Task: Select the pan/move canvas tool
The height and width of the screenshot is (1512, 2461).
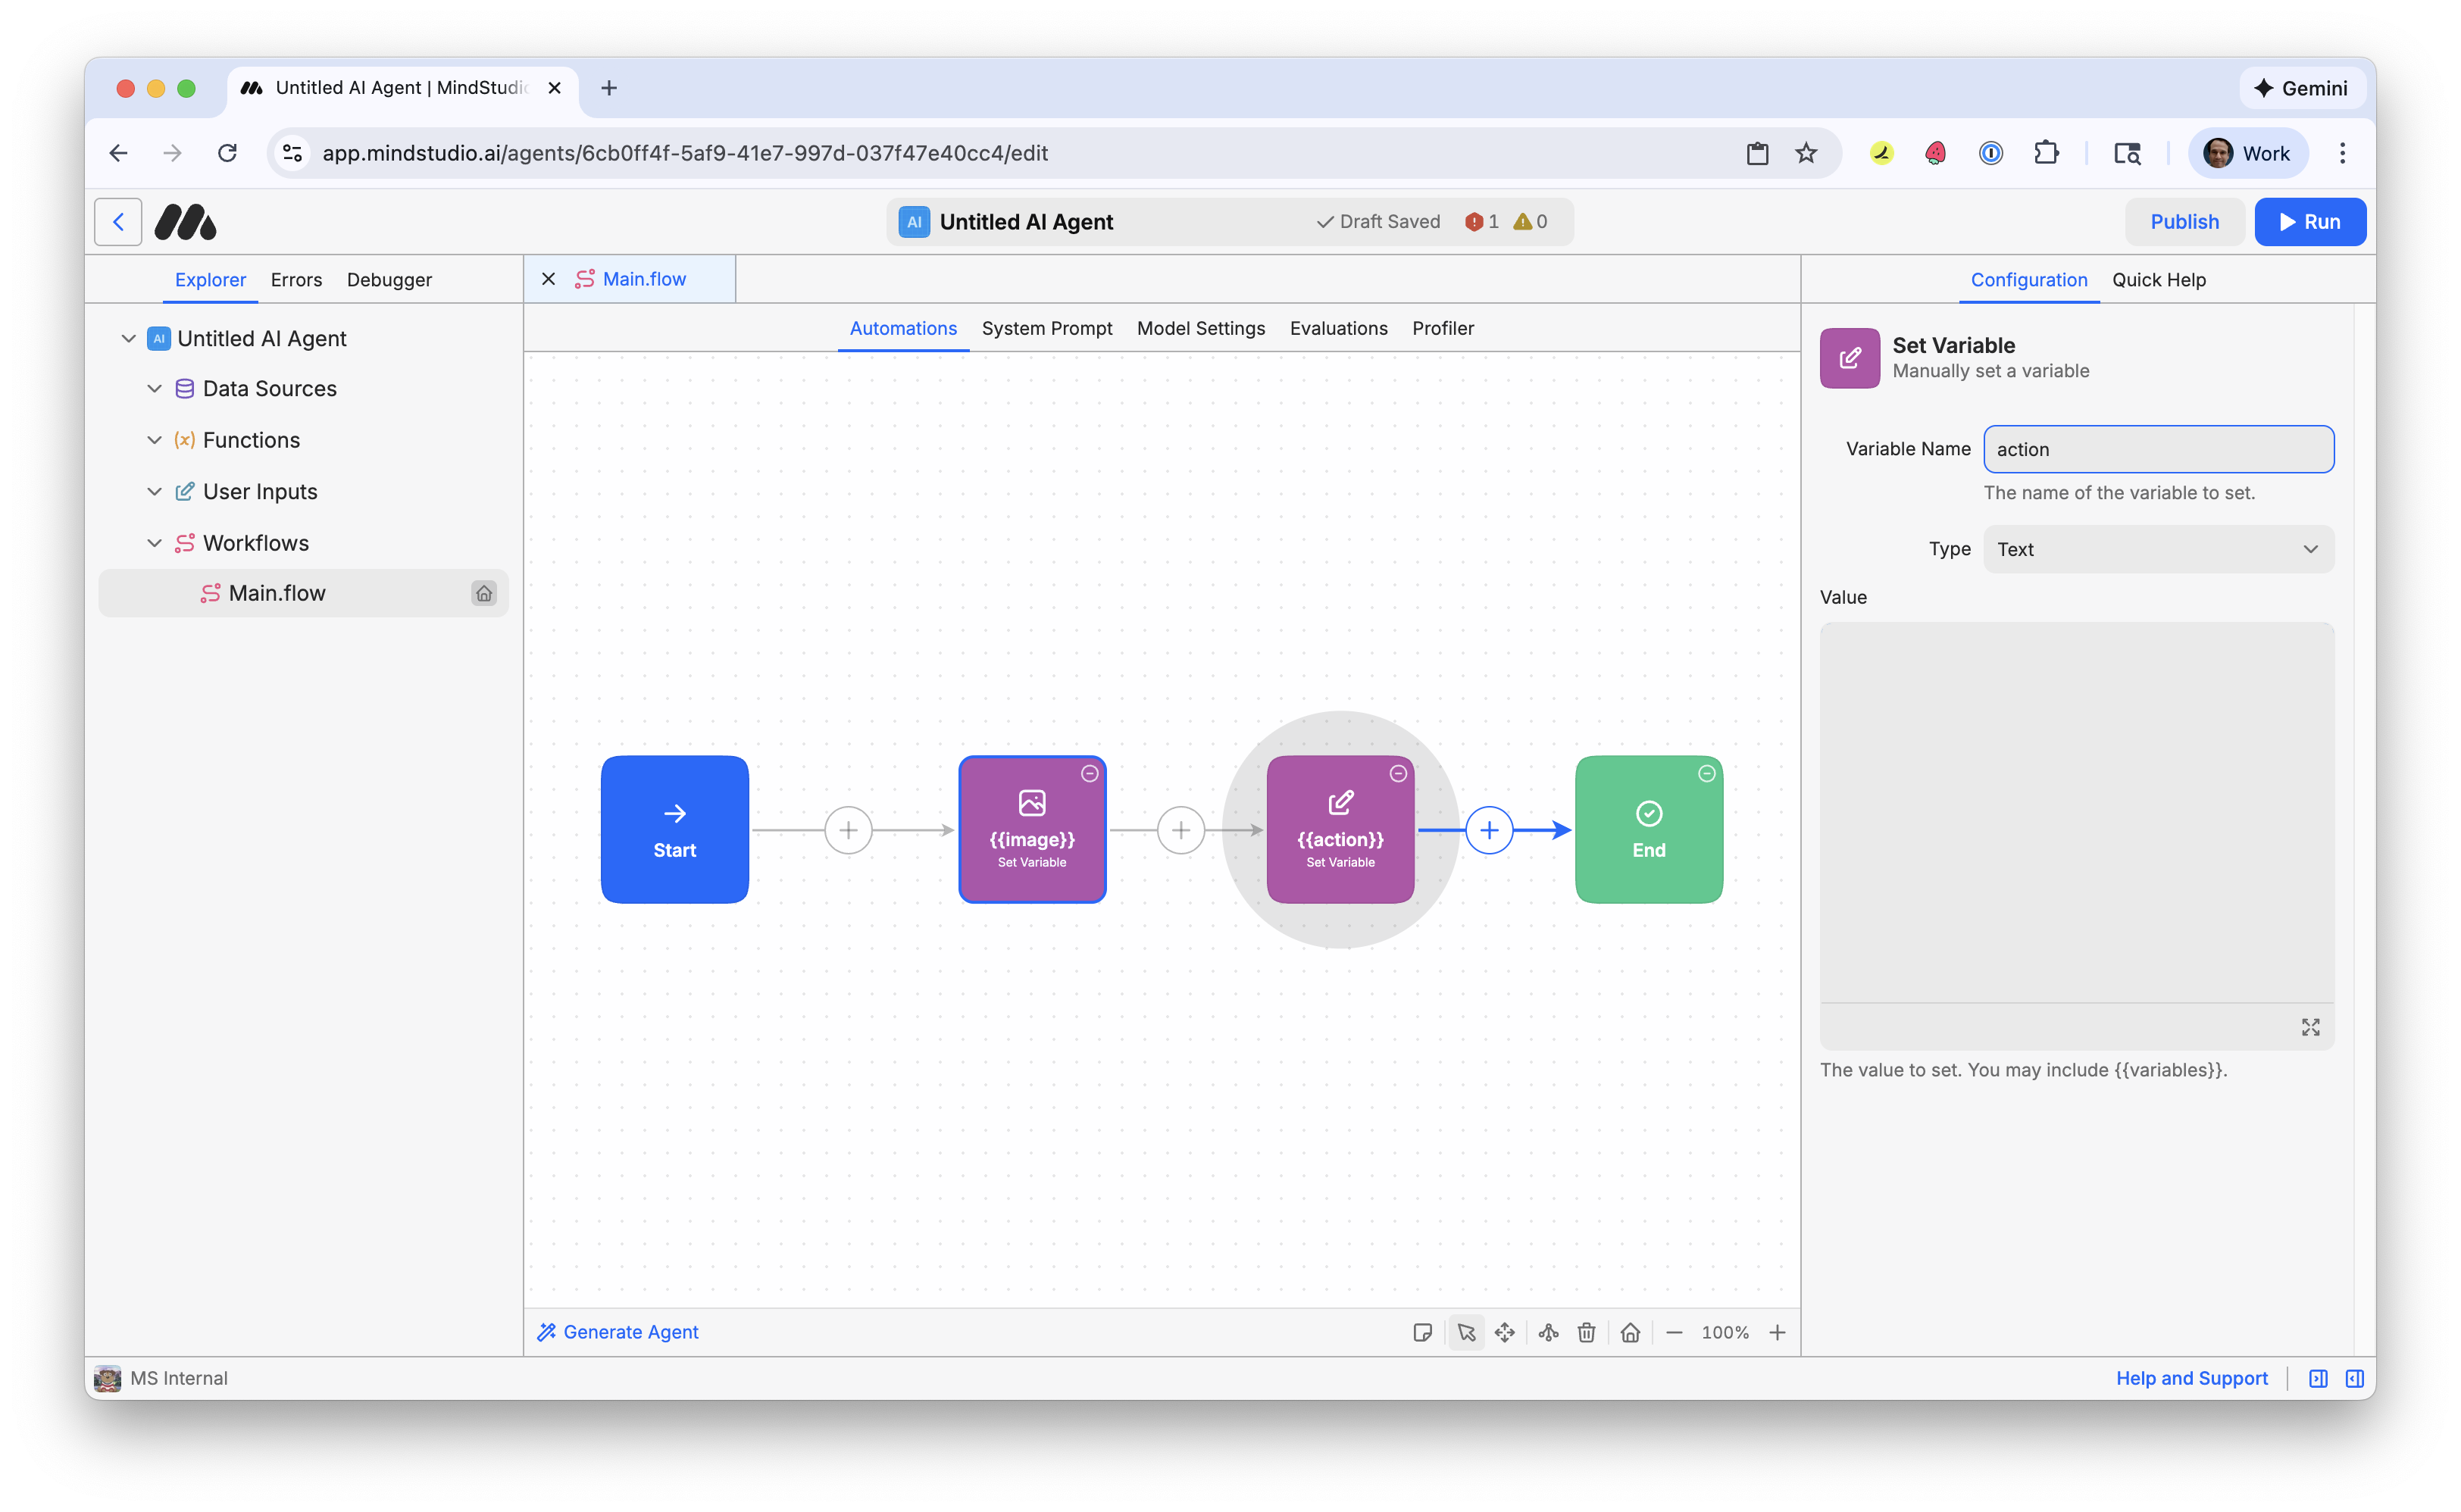Action: click(1504, 1332)
